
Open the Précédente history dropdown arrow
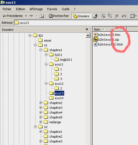tap(26, 16)
